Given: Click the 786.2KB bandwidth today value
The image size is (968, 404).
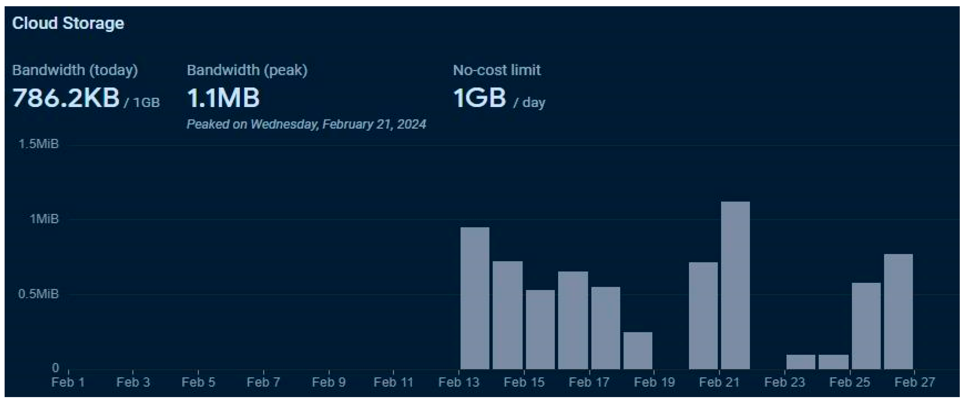Looking at the screenshot, I should click(x=66, y=98).
